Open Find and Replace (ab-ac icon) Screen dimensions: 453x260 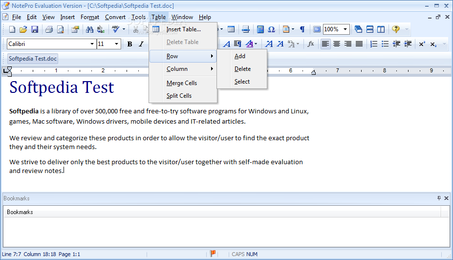tap(101, 29)
